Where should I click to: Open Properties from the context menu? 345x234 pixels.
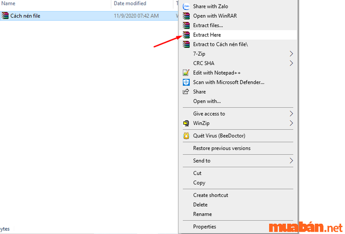coord(238,227)
